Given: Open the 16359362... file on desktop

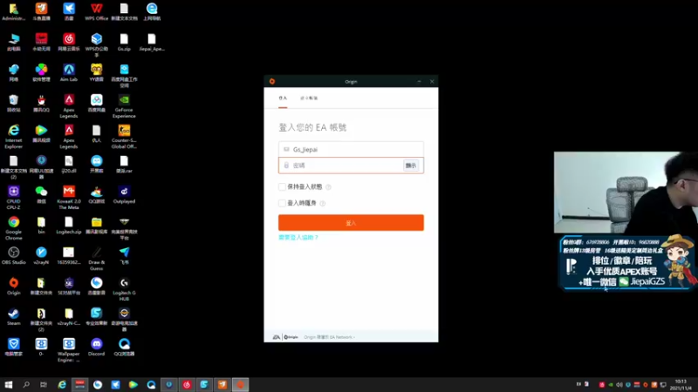Looking at the screenshot, I should pos(69,256).
